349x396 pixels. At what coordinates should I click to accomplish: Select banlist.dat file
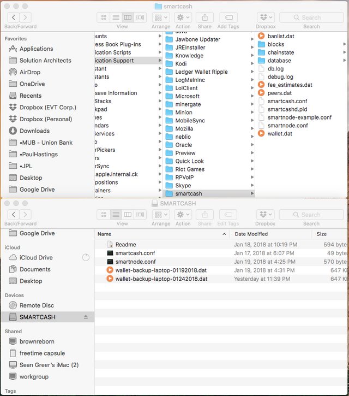coord(281,36)
